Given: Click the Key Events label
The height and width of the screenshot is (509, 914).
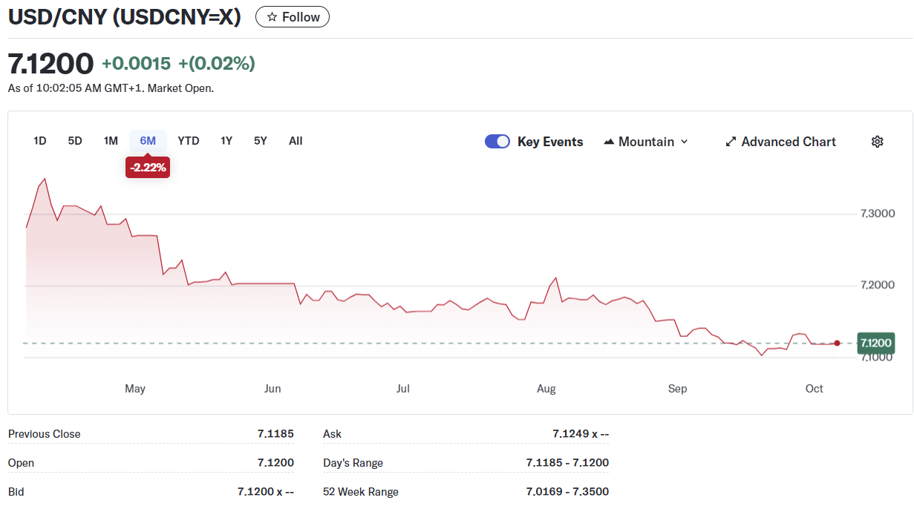Looking at the screenshot, I should tap(550, 142).
